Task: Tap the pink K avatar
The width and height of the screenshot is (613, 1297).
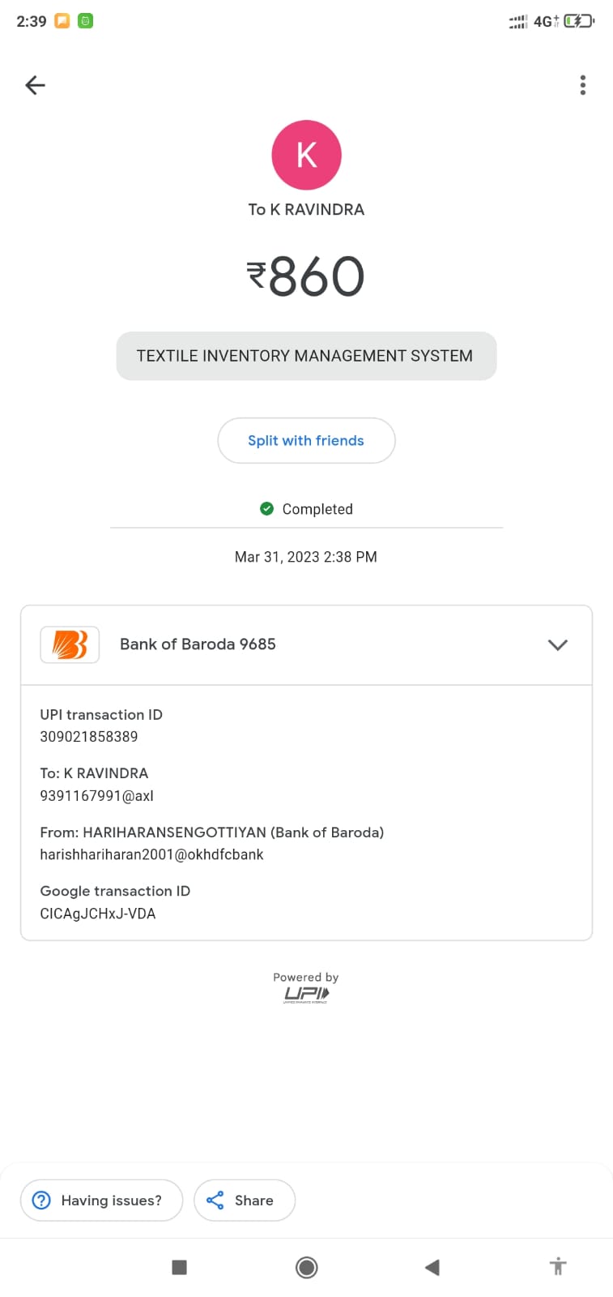Action: pyautogui.click(x=306, y=155)
